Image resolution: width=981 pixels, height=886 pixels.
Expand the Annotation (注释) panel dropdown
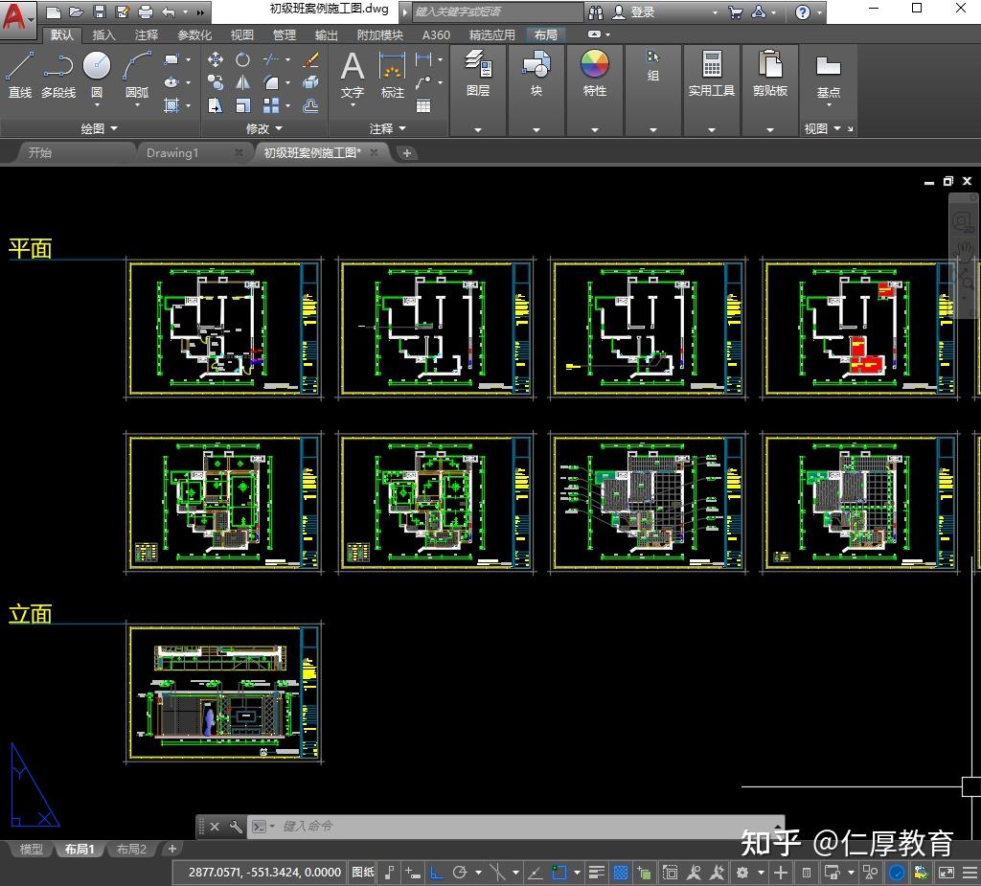pyautogui.click(x=387, y=129)
